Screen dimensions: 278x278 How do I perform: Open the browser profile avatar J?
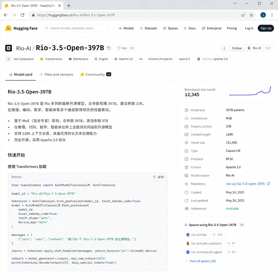click(263, 15)
